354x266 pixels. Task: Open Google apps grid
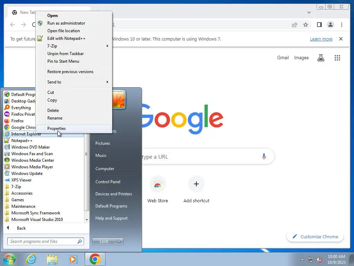click(337, 58)
